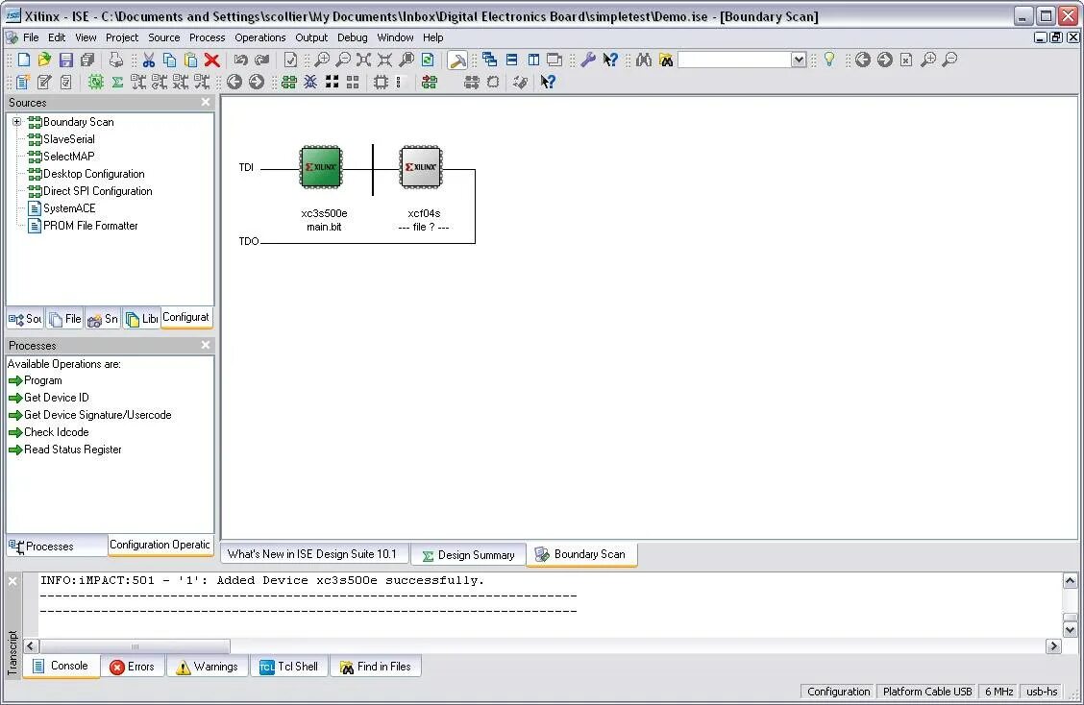Click the Open project folder icon
This screenshot has width=1084, height=705.
click(x=44, y=61)
